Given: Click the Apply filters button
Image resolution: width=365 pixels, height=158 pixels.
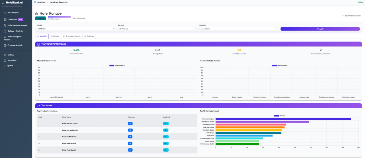Looking at the screenshot, I should [320, 29].
